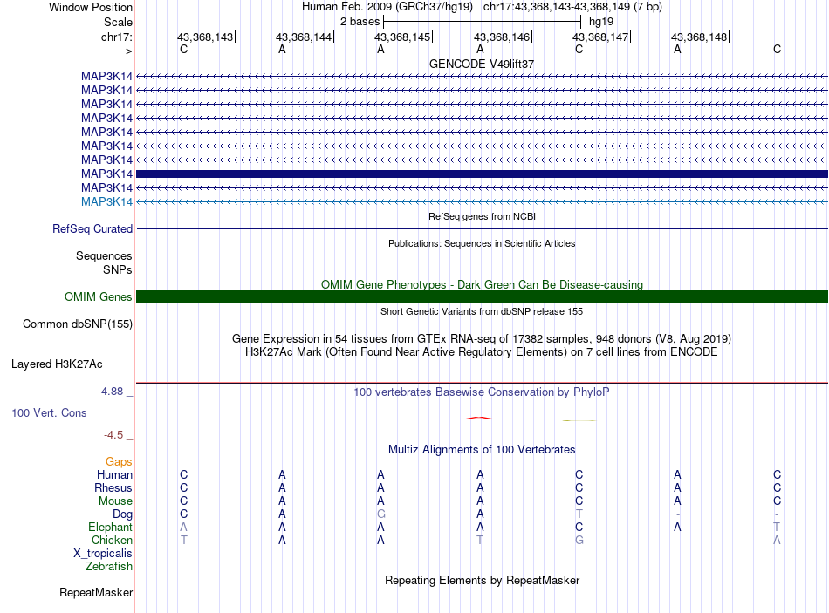Open Repeating Elements by RepeatMasker title

pos(482,580)
